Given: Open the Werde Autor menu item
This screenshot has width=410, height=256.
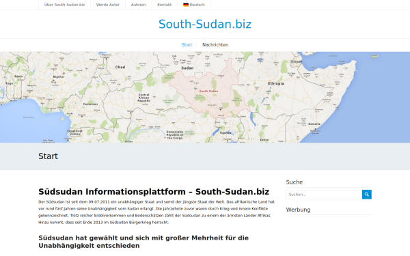Looking at the screenshot, I should [108, 5].
